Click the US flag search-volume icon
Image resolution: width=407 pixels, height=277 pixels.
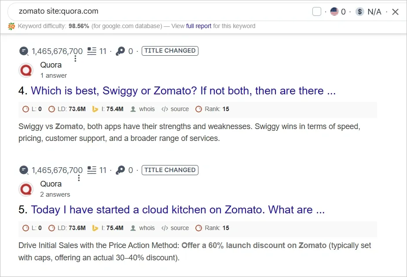tap(334, 11)
